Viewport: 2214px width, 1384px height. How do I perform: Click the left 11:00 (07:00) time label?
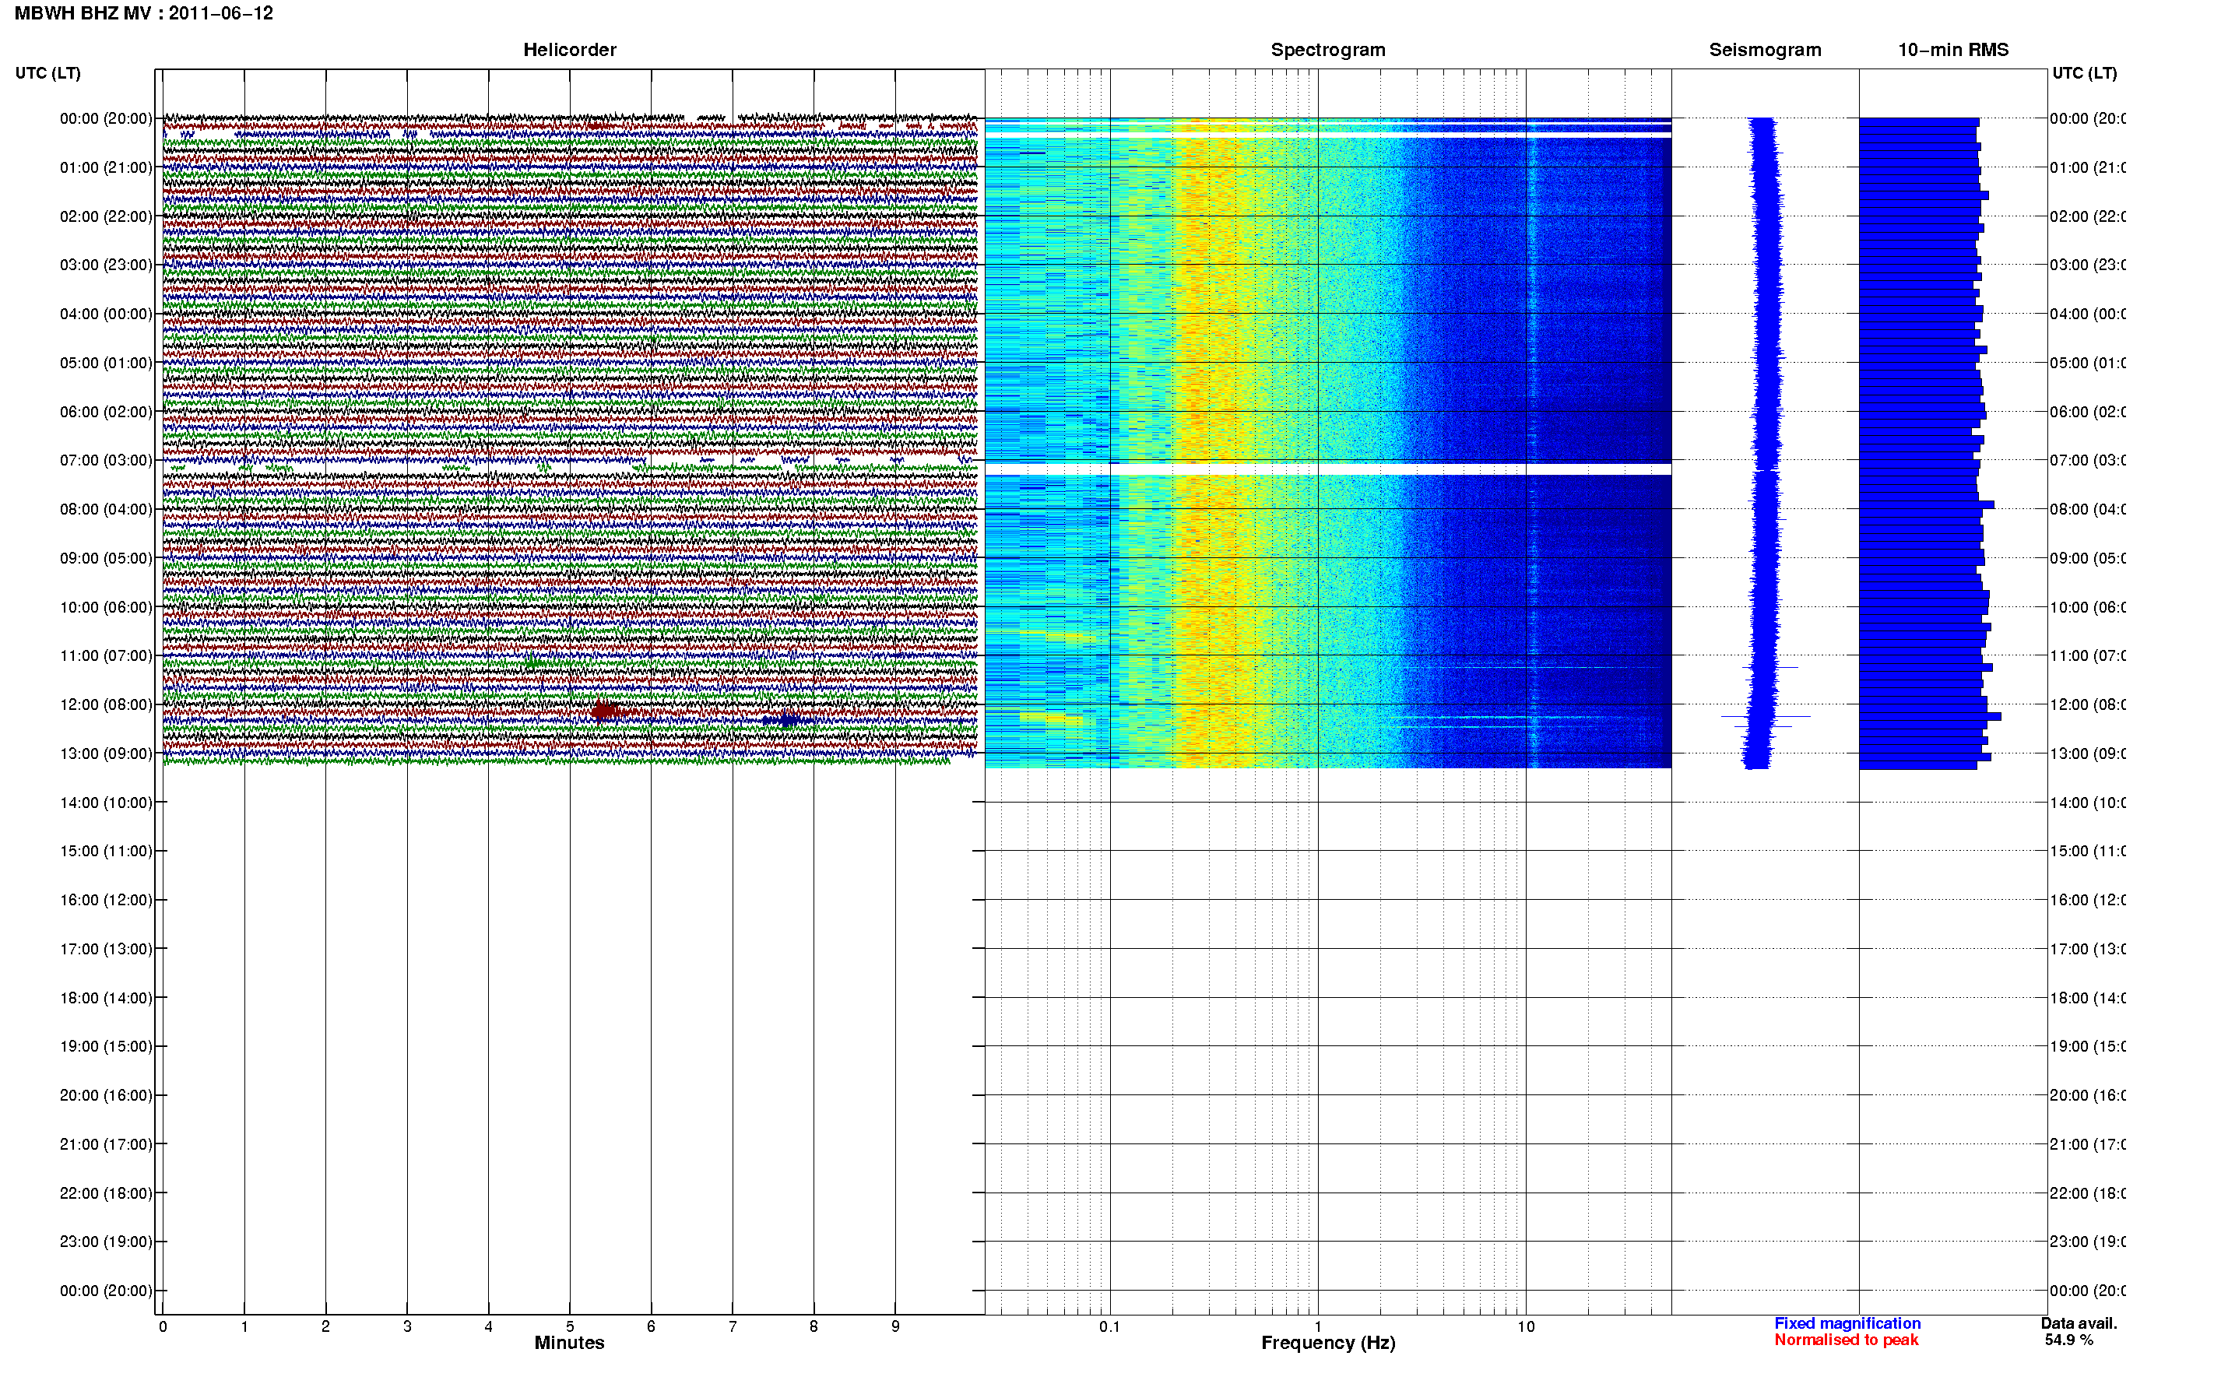coord(105,655)
